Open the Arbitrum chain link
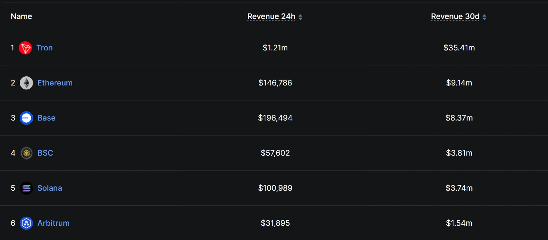Image resolution: width=548 pixels, height=240 pixels. click(54, 223)
